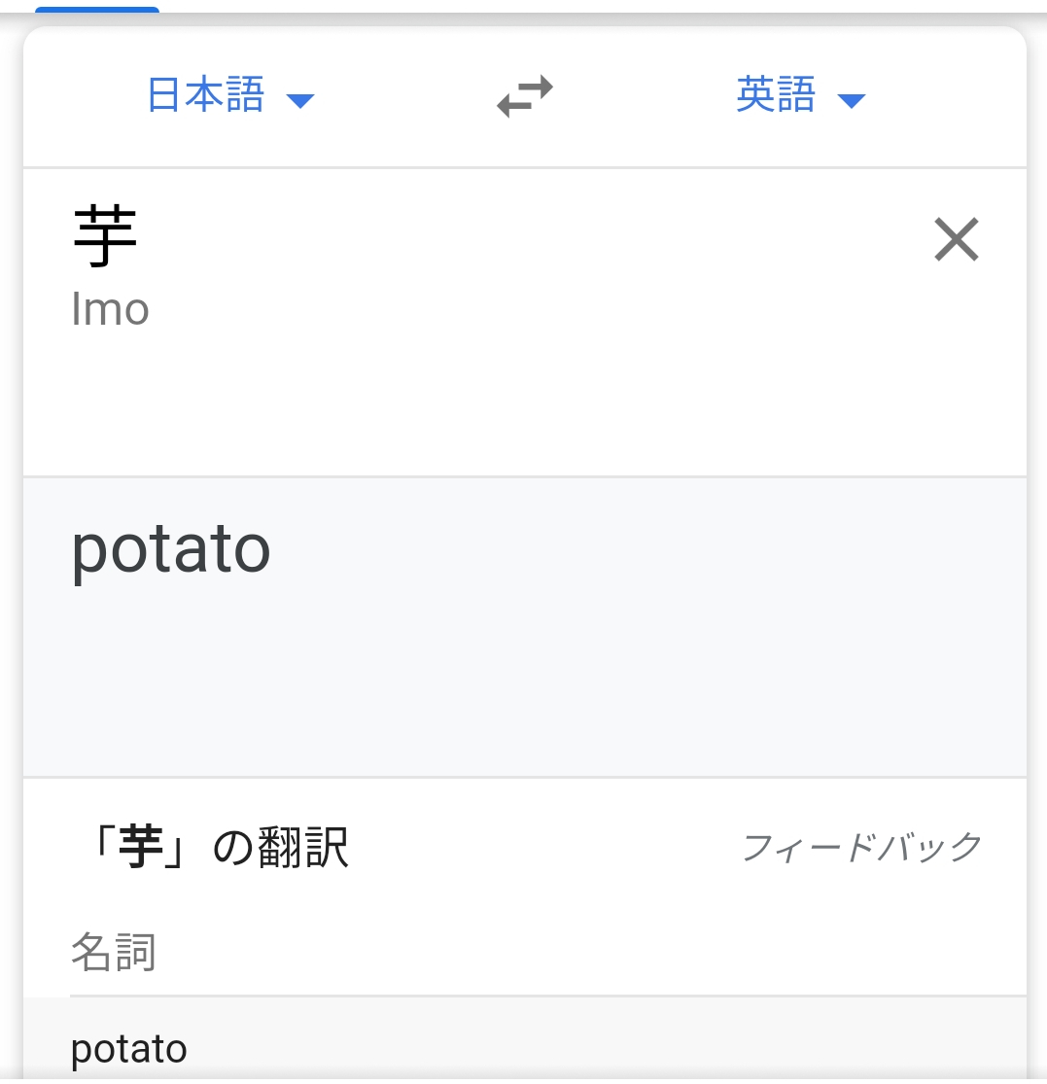
Task: Swap the source and target languages
Action: pos(525,97)
